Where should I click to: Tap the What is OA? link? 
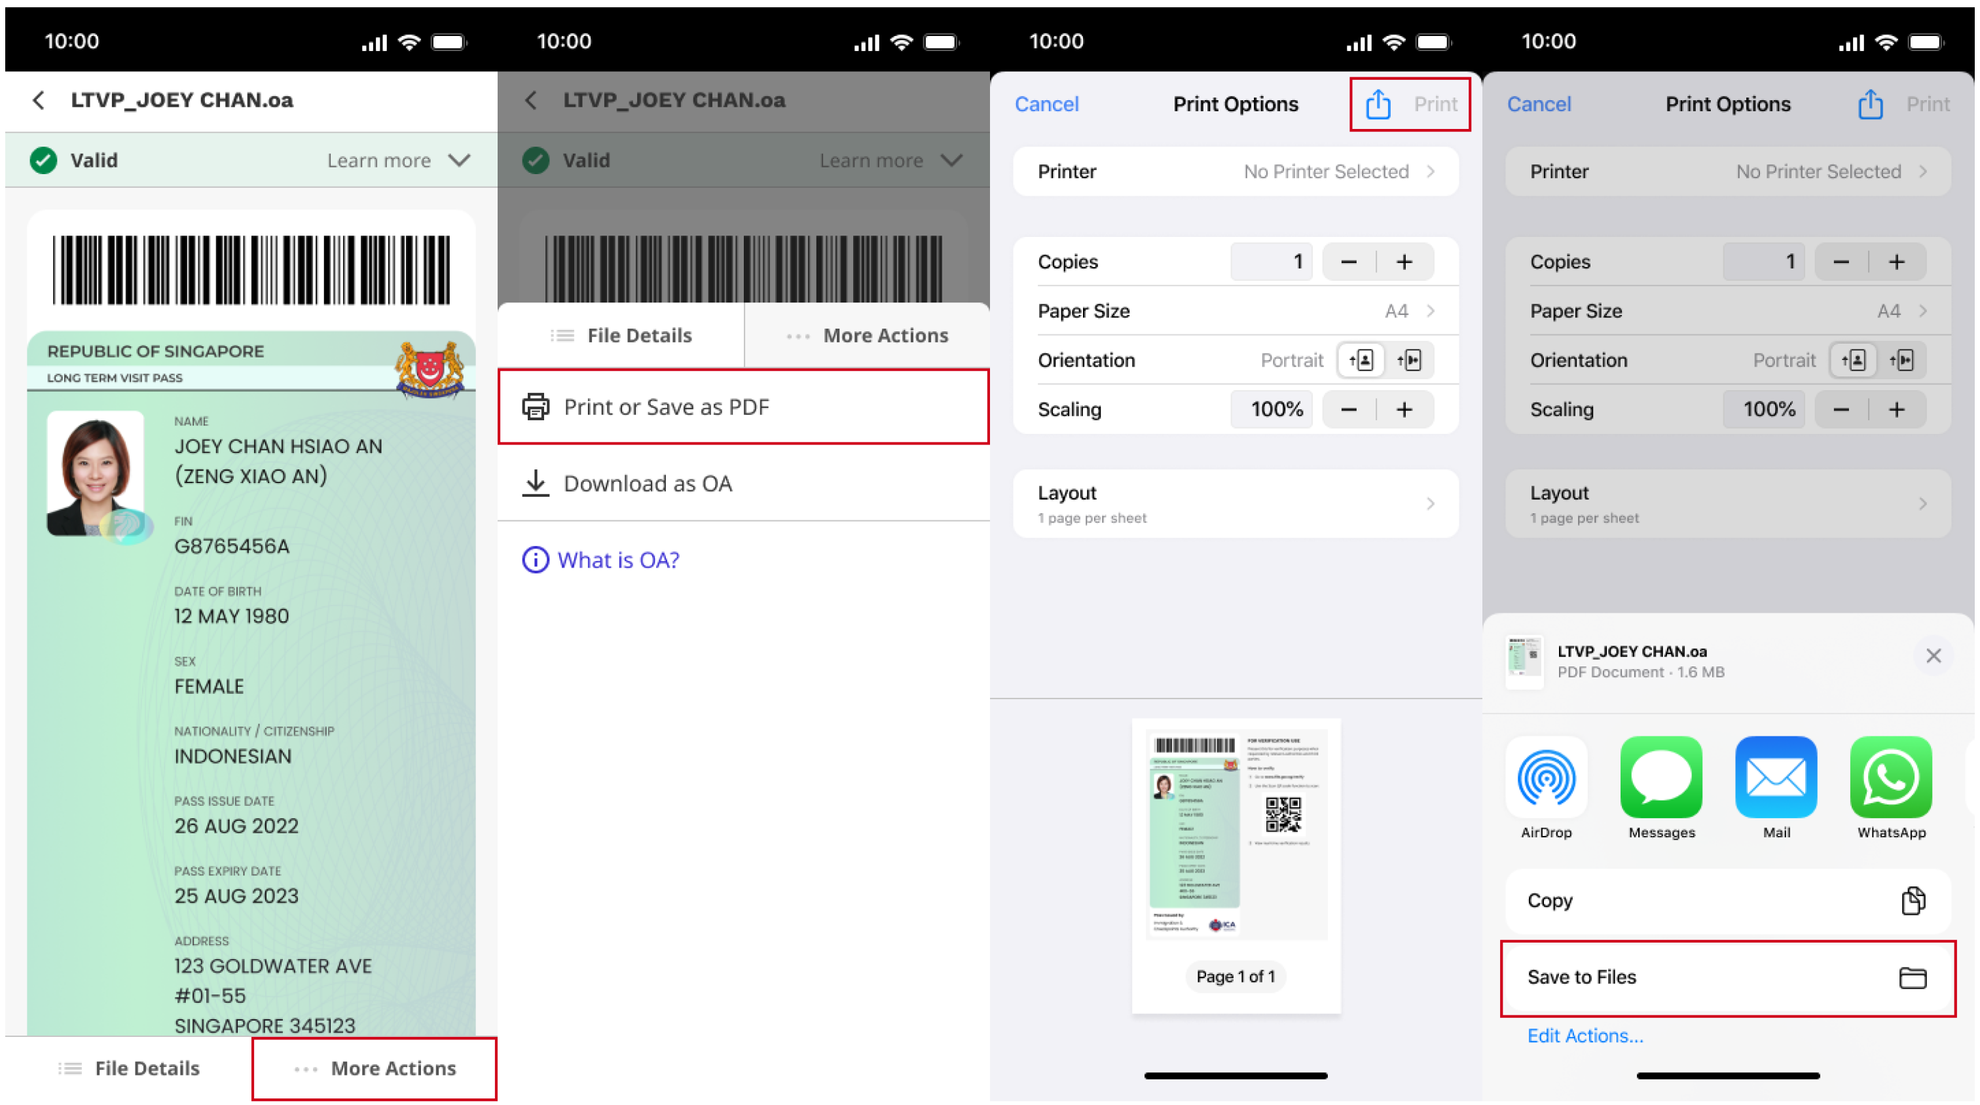[618, 560]
